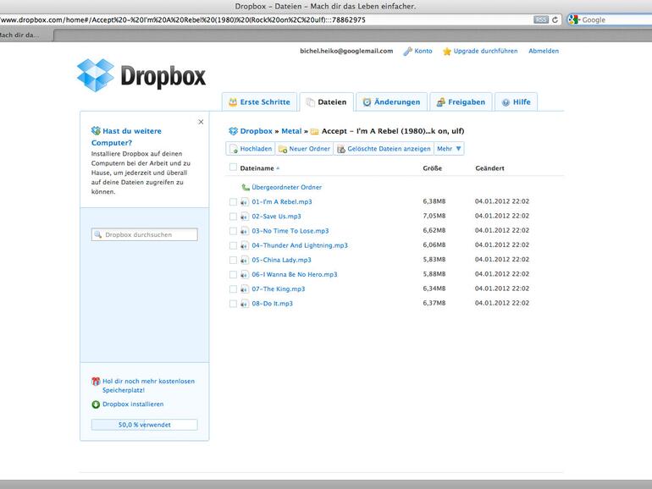This screenshot has width=652, height=489.
Task: Log out with the Abmelden link
Action: (544, 51)
